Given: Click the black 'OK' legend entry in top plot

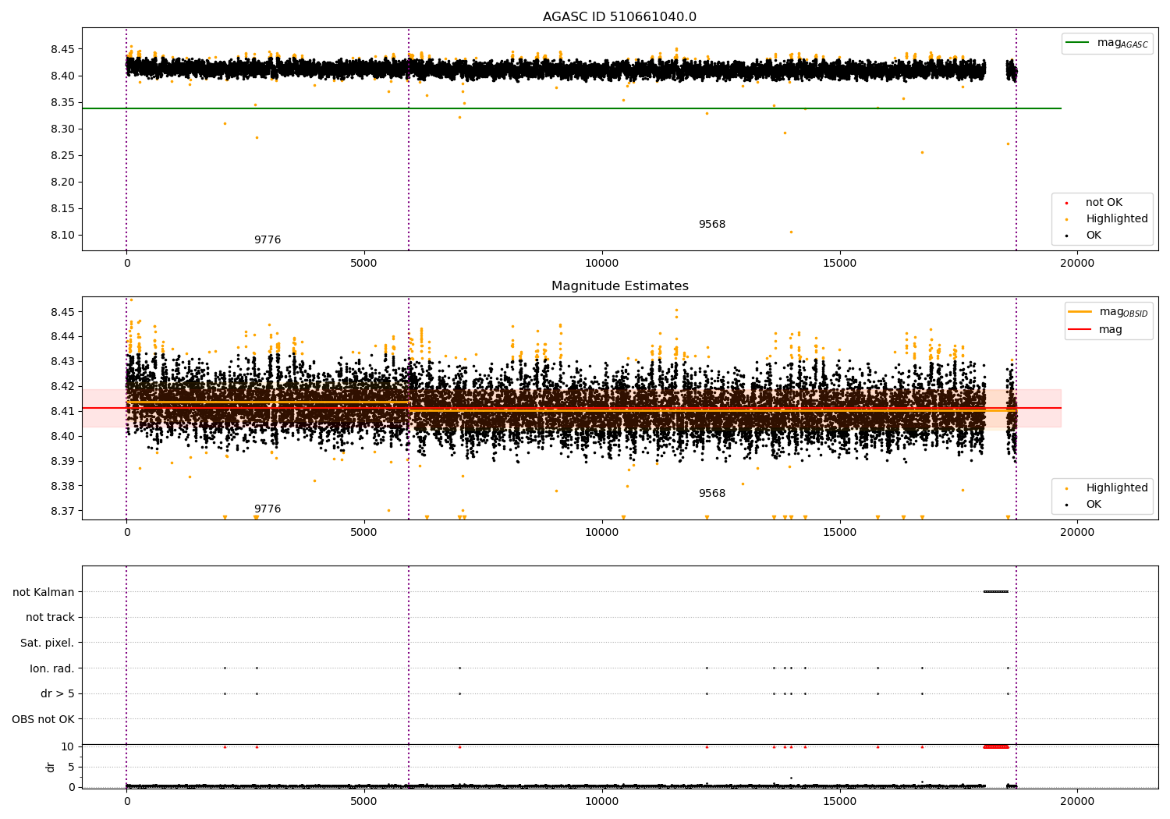Looking at the screenshot, I should pos(1094,236).
